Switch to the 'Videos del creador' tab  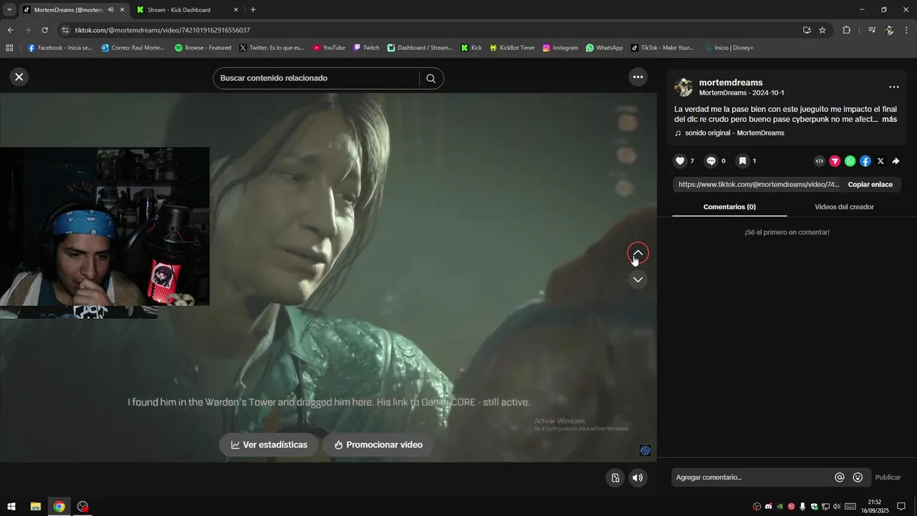(x=844, y=207)
